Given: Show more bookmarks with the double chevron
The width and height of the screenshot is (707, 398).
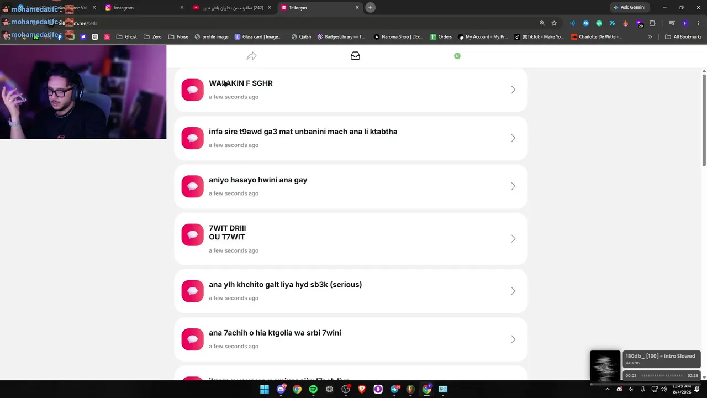Looking at the screenshot, I should pyautogui.click(x=650, y=37).
